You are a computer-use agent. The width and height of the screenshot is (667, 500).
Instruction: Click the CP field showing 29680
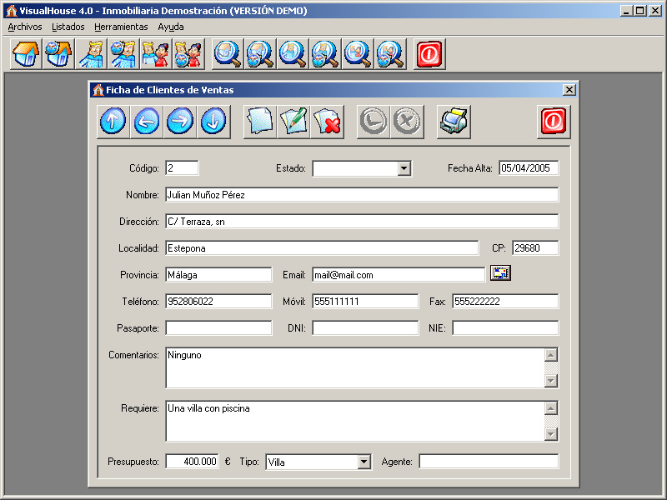(x=535, y=247)
